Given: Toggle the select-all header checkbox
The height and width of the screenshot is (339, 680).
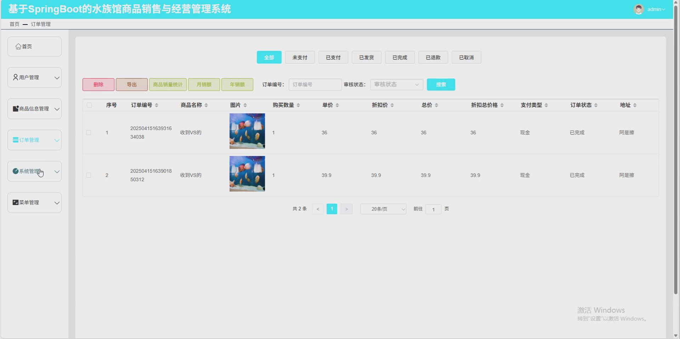Looking at the screenshot, I should tap(89, 105).
